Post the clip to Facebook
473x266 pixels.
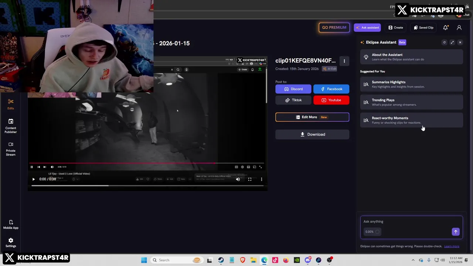(x=331, y=89)
